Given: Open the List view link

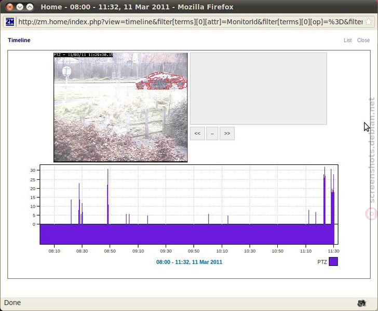Looking at the screenshot, I should pyautogui.click(x=348, y=40).
